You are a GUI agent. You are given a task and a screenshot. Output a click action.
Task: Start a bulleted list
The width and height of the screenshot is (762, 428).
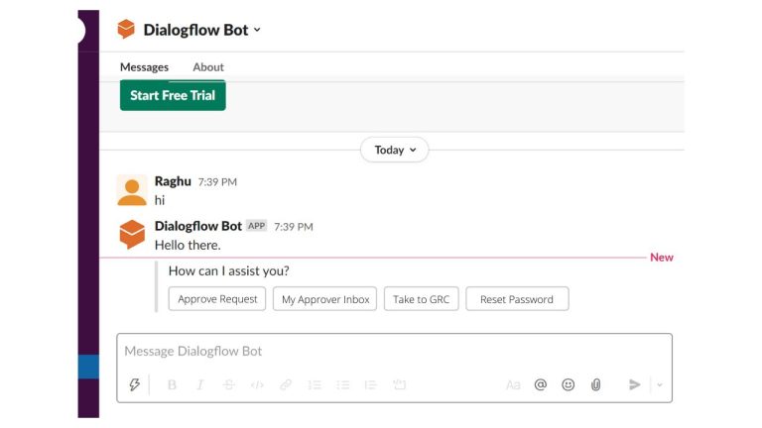342,385
